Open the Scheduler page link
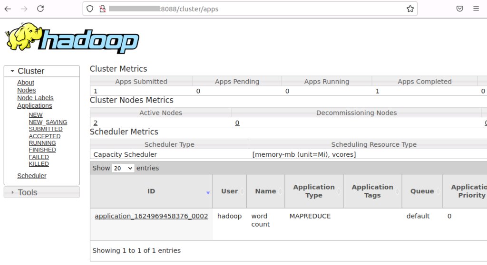Viewport: 487px width, 265px height. [32, 176]
